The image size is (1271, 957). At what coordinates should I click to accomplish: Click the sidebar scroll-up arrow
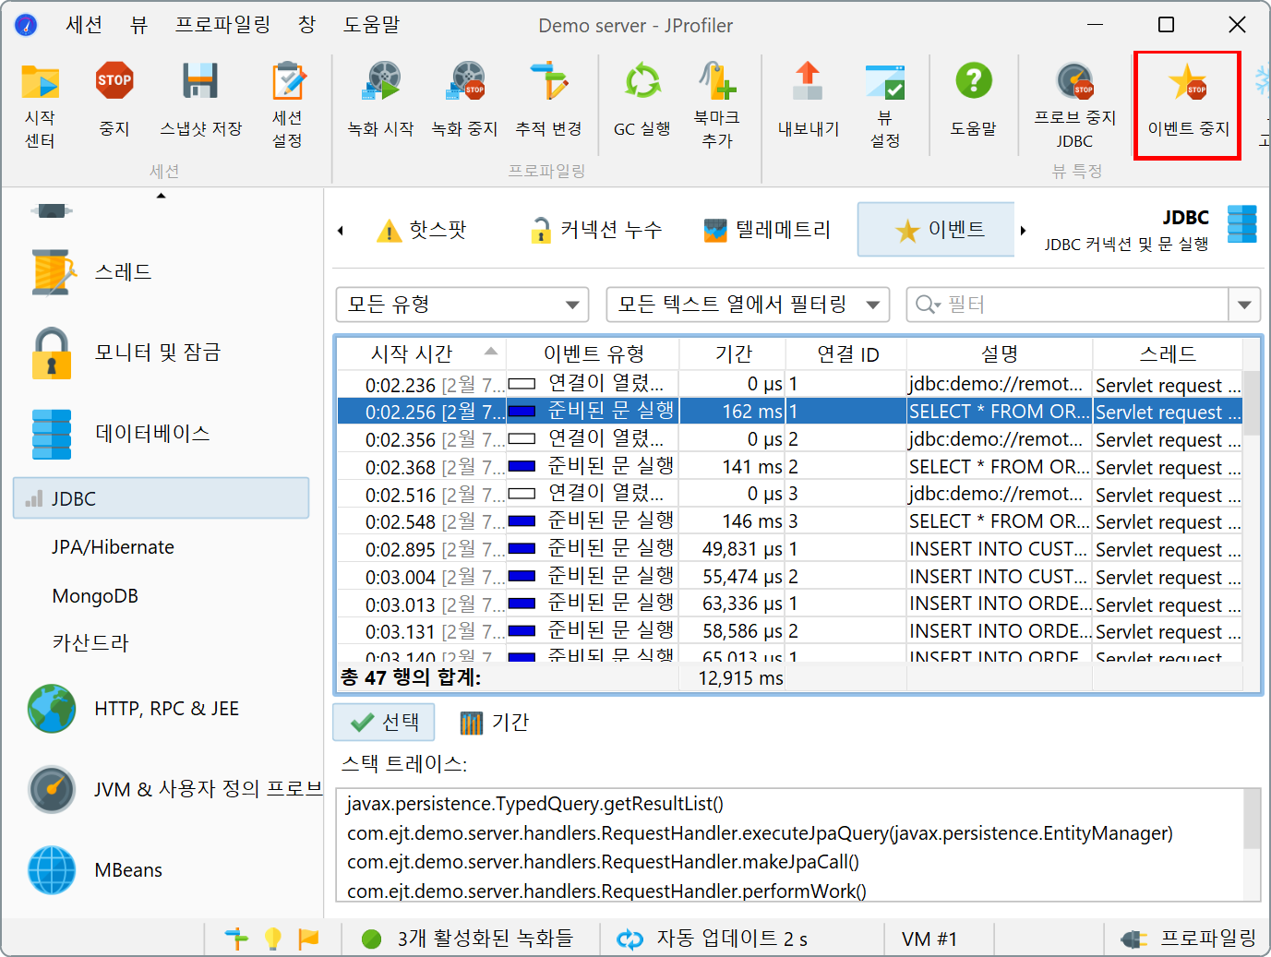point(161,196)
